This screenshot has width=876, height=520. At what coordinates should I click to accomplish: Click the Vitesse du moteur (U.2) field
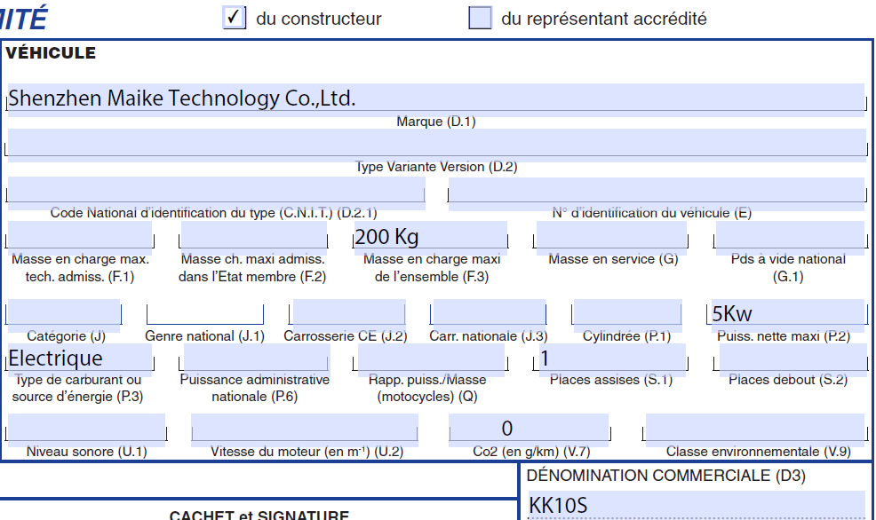tap(305, 429)
